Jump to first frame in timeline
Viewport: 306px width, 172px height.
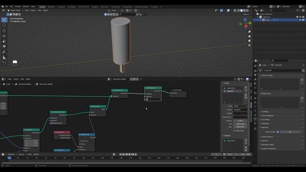click(120, 154)
